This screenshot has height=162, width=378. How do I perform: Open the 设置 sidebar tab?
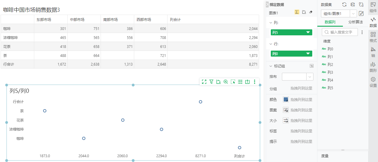(x=373, y=82)
